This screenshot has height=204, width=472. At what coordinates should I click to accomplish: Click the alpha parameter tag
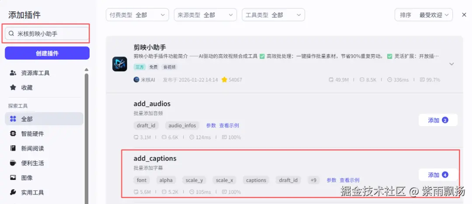coord(166,180)
